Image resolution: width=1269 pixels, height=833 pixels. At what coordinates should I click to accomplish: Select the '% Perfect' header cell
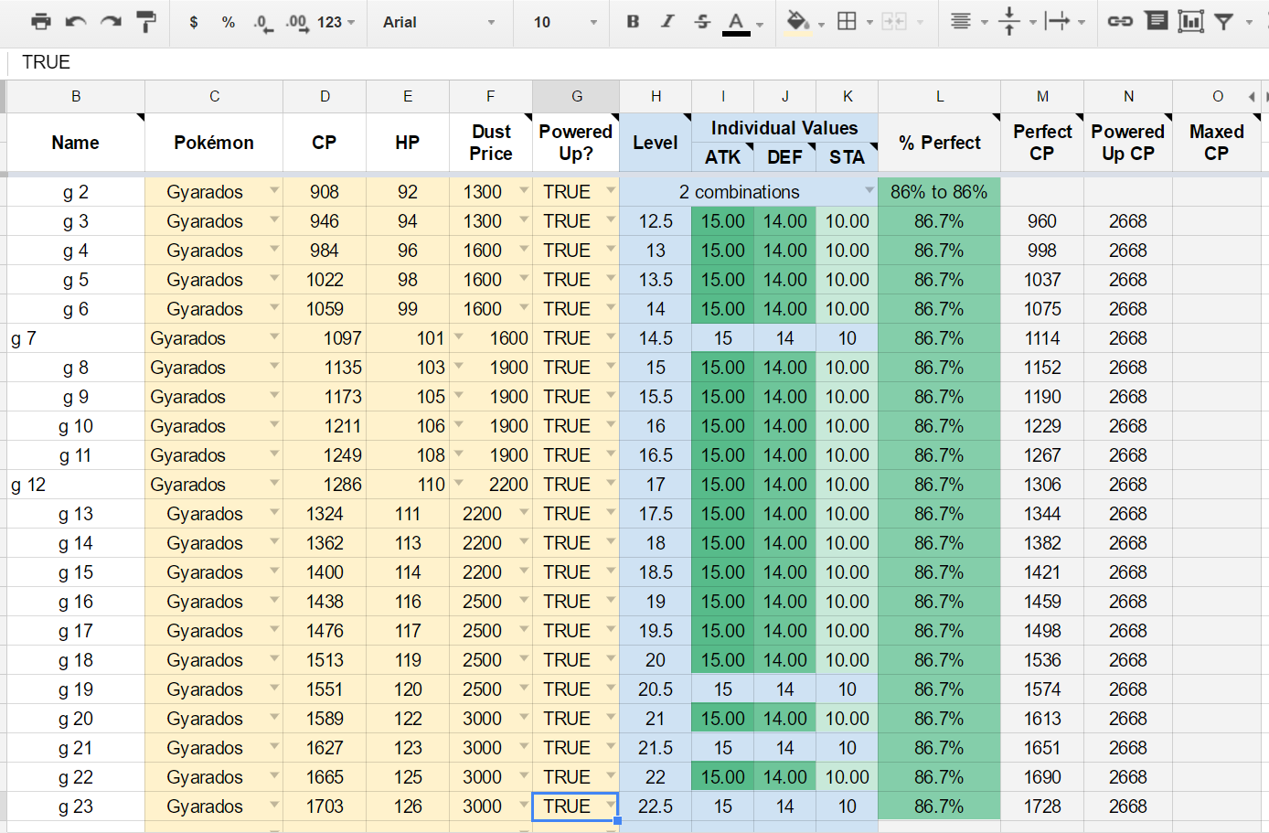click(939, 143)
